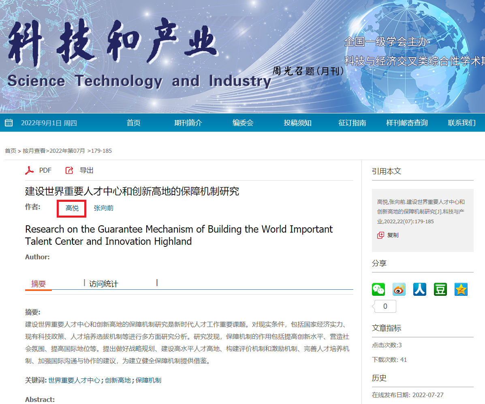Click the calendar icon beside the date
The image size is (485, 404).
click(9, 123)
